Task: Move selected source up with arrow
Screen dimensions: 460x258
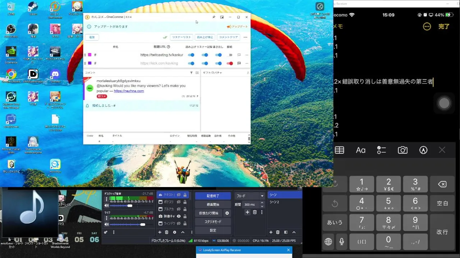Action: 183,232
